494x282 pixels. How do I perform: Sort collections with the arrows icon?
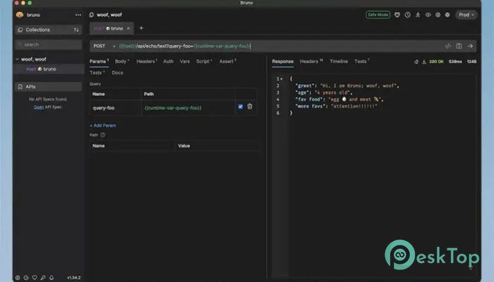pyautogui.click(x=76, y=30)
